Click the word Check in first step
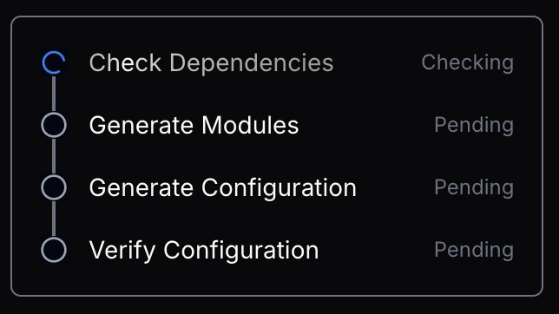 tap(125, 63)
